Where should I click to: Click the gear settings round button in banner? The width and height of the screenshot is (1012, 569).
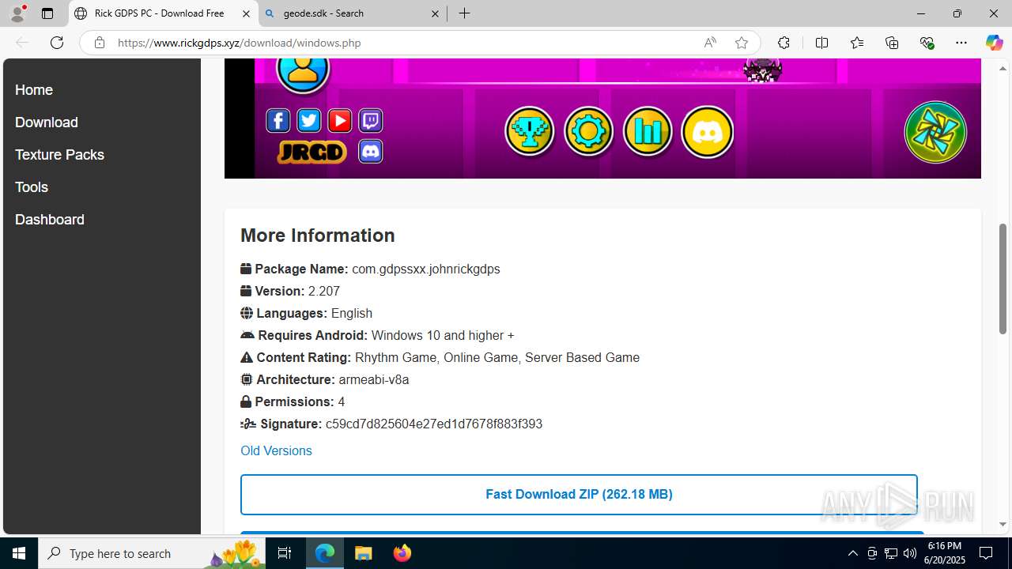coord(589,131)
